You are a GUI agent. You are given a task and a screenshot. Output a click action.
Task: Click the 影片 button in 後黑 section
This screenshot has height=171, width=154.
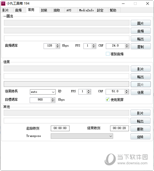coord(141,69)
